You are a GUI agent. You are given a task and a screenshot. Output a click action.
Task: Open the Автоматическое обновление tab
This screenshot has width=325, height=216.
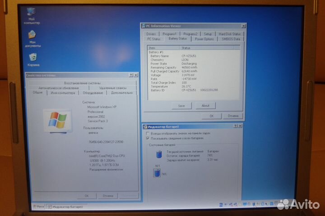59,88
